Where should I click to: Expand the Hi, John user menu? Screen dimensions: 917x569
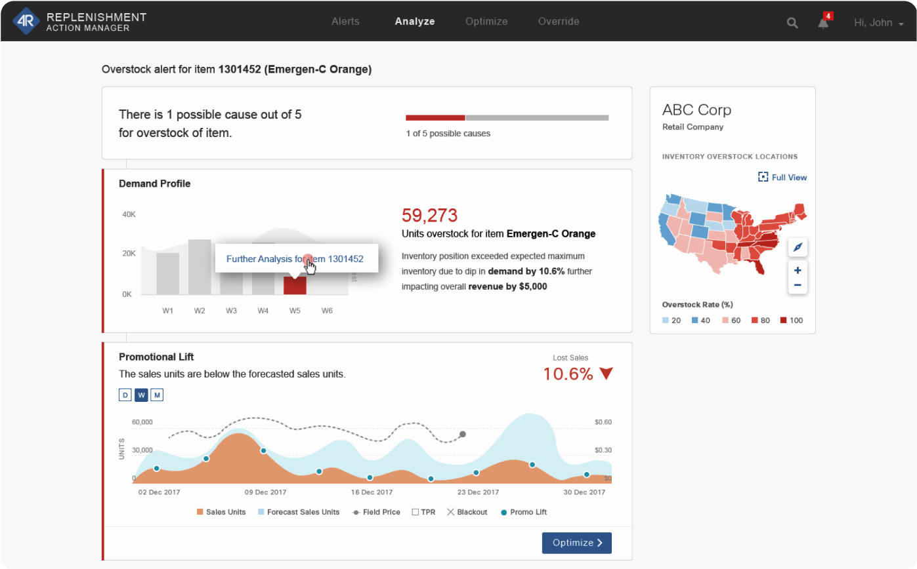(x=878, y=23)
